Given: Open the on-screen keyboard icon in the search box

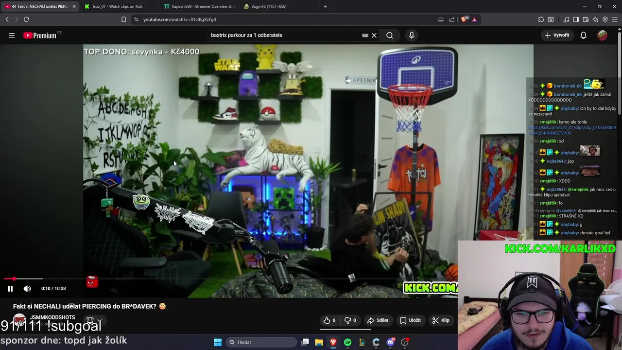Looking at the screenshot, I should [365, 35].
